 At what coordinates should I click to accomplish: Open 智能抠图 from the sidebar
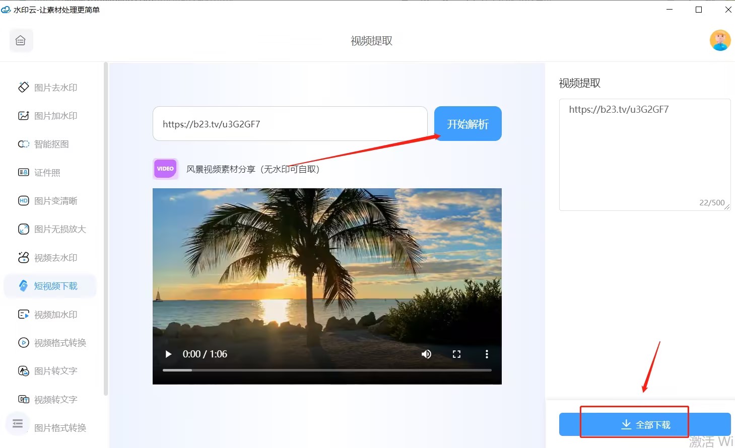(51, 144)
